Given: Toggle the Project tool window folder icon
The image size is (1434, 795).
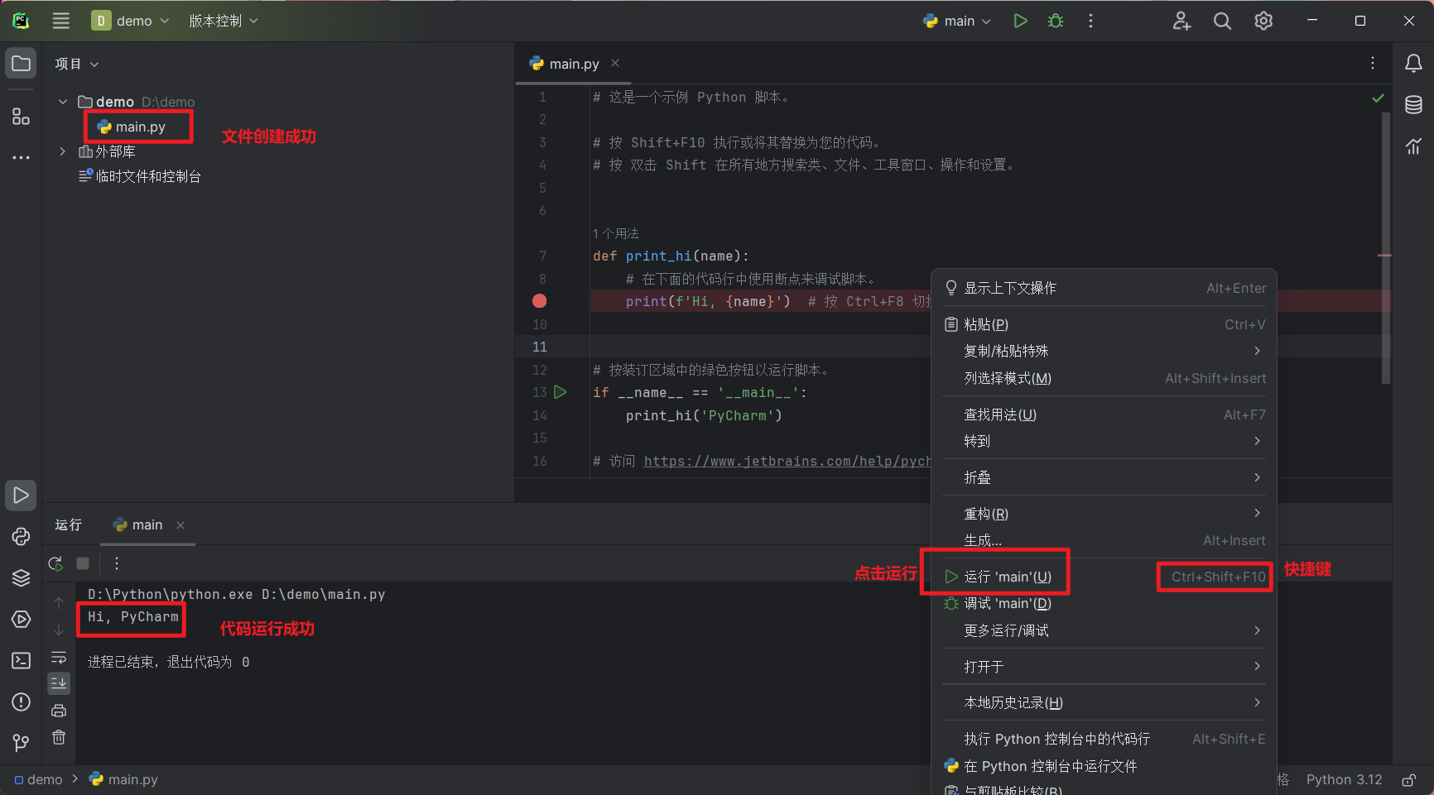Looking at the screenshot, I should point(22,64).
